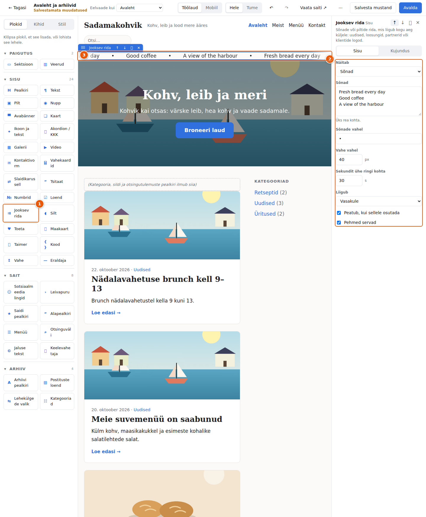Open the three-dots more options menu

[341, 8]
